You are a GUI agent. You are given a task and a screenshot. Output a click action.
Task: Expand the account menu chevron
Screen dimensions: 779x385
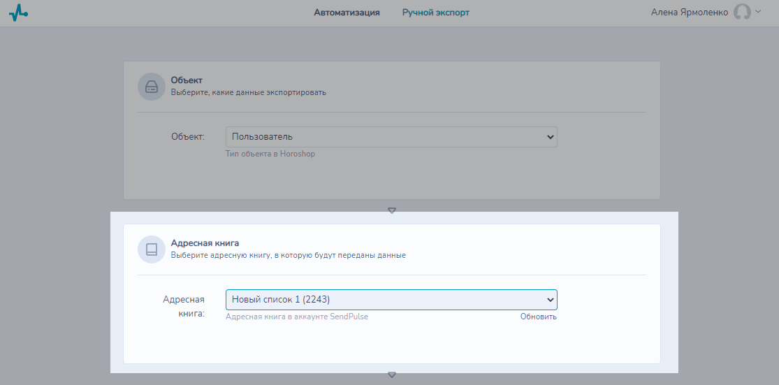(757, 11)
